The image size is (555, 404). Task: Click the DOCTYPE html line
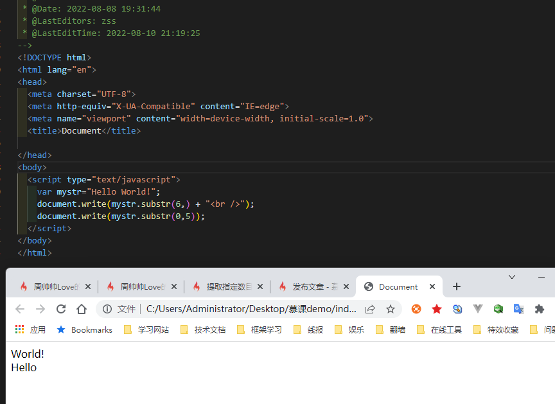tap(55, 57)
